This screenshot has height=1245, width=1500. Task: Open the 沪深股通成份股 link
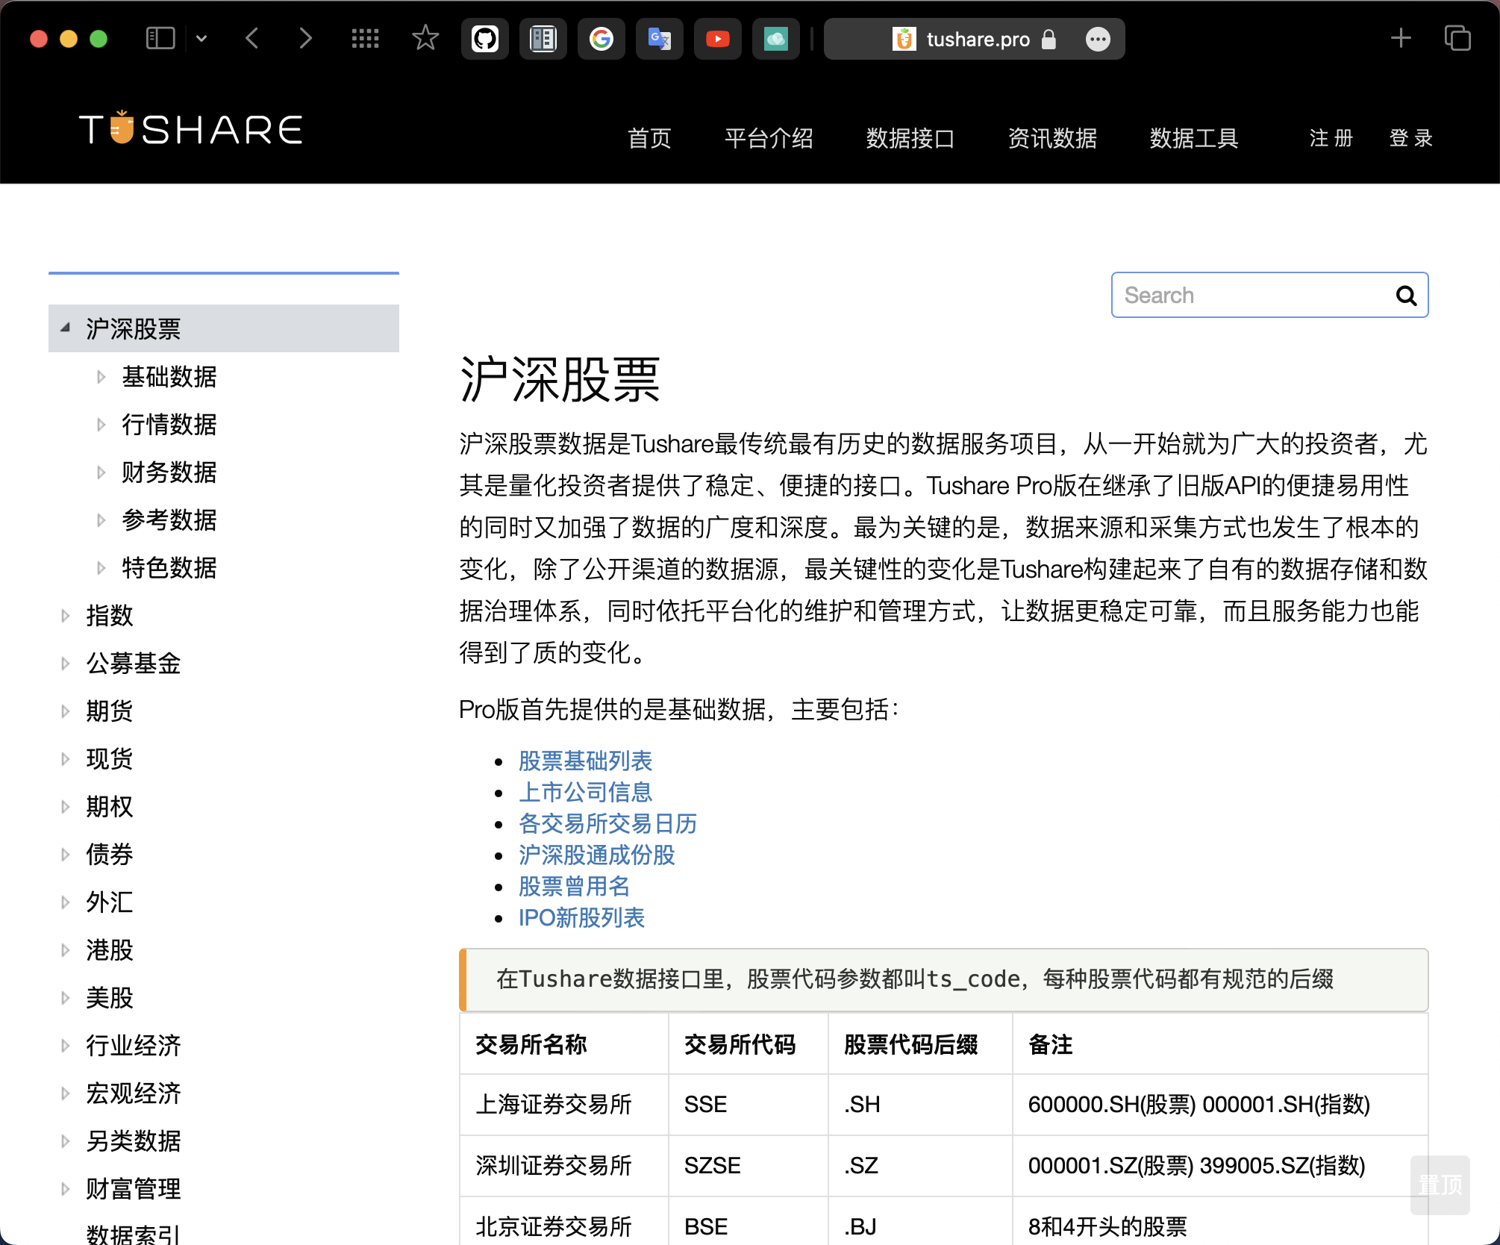click(597, 855)
